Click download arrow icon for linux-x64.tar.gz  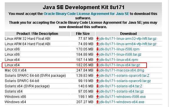(x=97, y=65)
